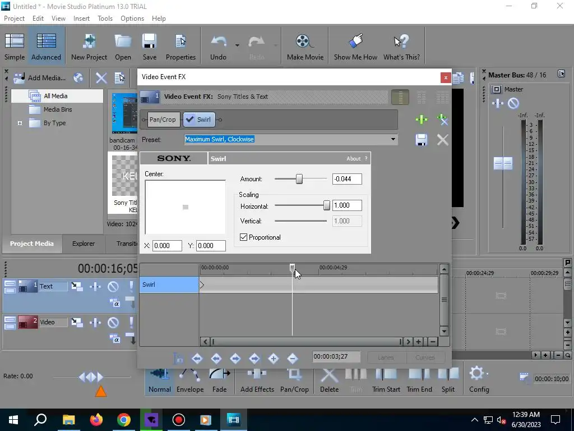Click the plug-in chain add (green plus) icon

pos(422,119)
